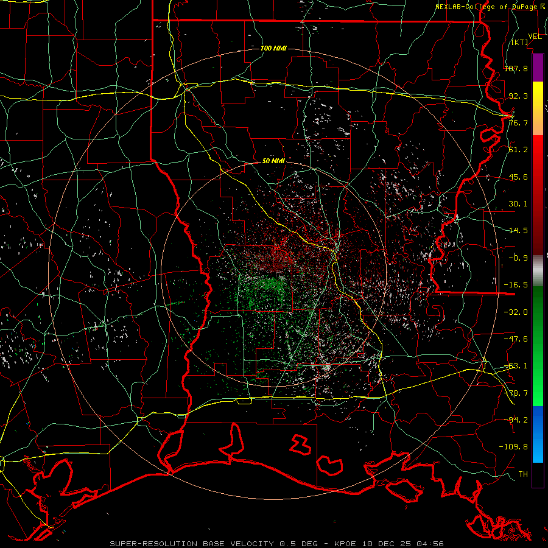Click the -78.7 velocity scale value
Viewport: 548px width, 548px height.
click(x=516, y=393)
